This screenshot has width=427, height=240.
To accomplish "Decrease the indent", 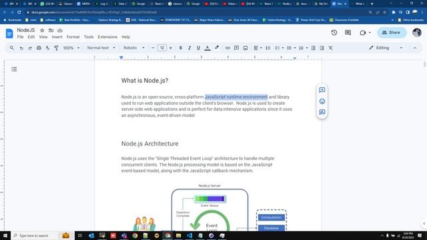I will point(313,48).
